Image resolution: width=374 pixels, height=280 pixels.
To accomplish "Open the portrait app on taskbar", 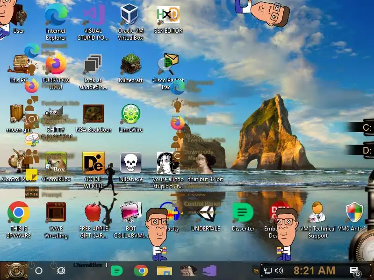I will pos(188,271).
